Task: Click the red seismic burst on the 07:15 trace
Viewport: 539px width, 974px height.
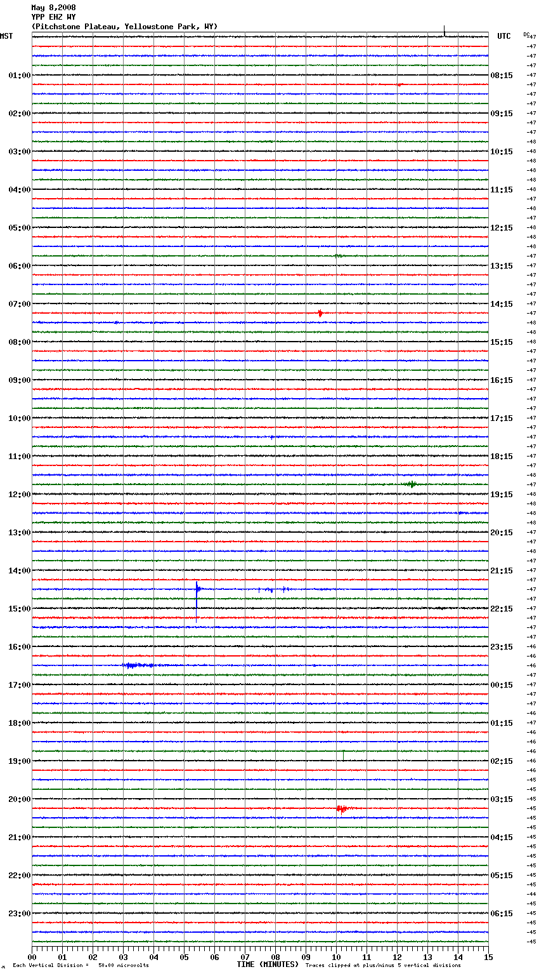Action: click(x=321, y=313)
